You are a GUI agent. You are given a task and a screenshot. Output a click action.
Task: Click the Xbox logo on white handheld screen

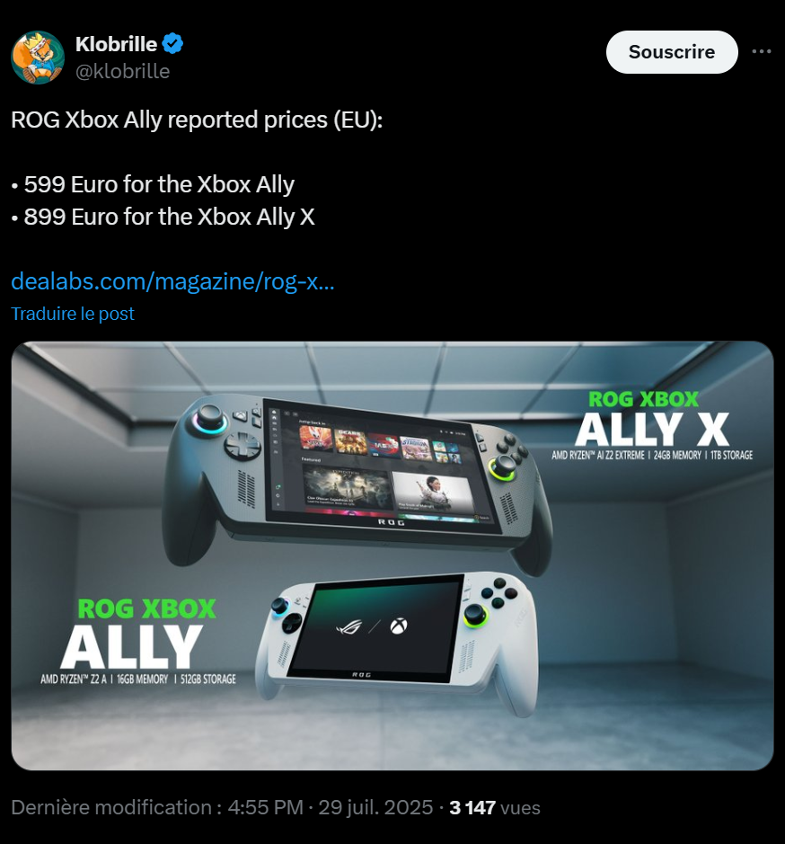coord(399,626)
